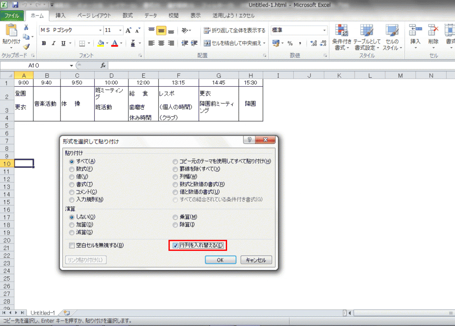Viewport: 455px width, 326px height.
Task: Click the Italic formatting icon
Action: tap(54, 43)
